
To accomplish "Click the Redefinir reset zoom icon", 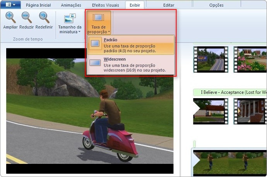I will coord(44,17).
